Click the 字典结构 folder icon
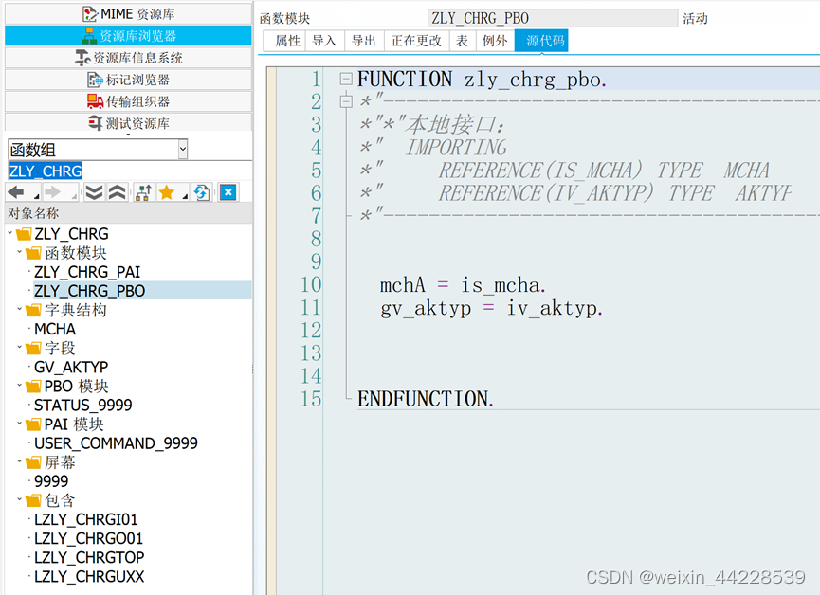Image resolution: width=820 pixels, height=595 pixels. (33, 310)
